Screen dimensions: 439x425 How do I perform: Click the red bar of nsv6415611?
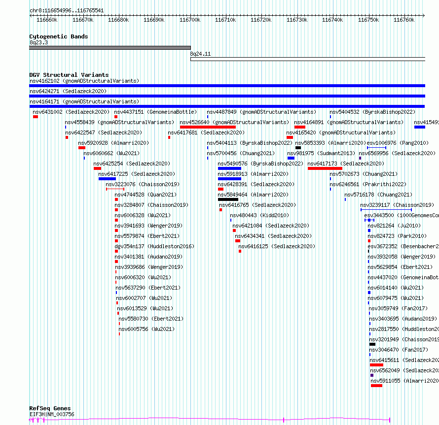click(x=376, y=365)
